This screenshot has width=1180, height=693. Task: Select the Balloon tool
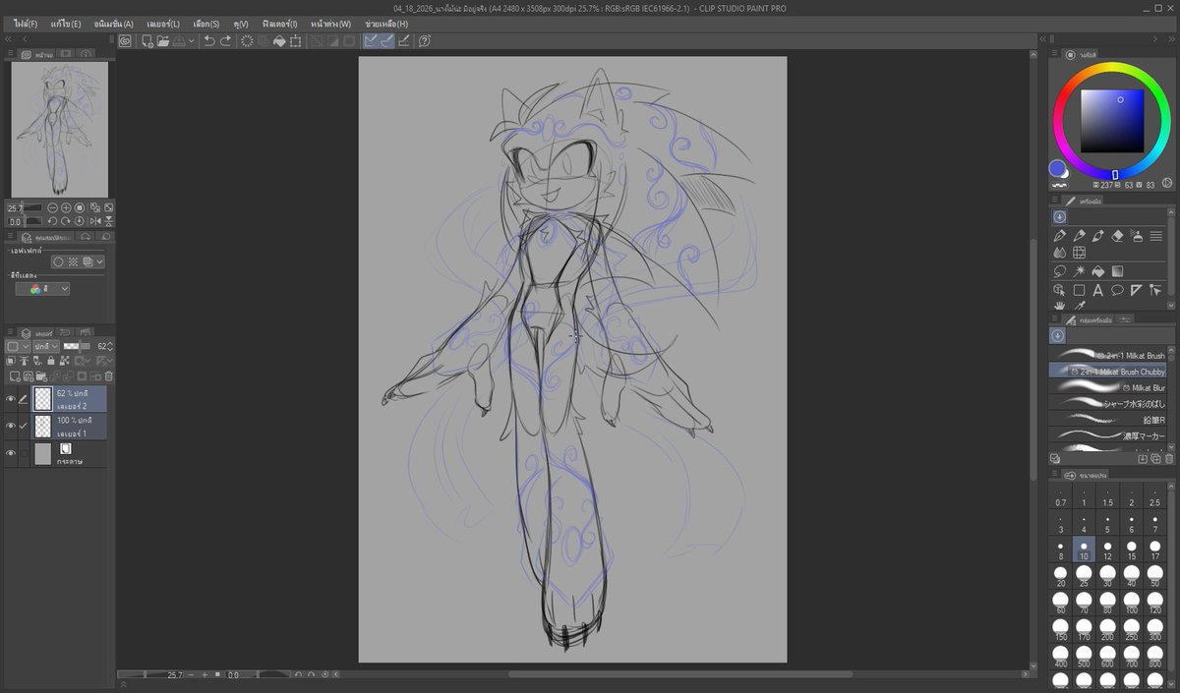[1117, 290]
